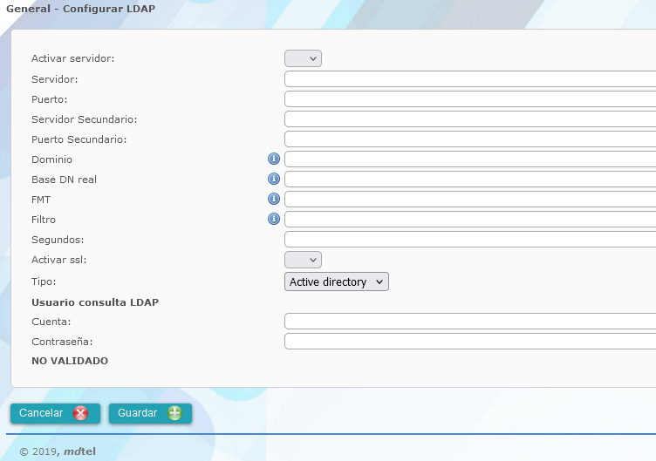Click the green plus icon on Guardar
Screen dimensions: 656x461
pyautogui.click(x=174, y=413)
